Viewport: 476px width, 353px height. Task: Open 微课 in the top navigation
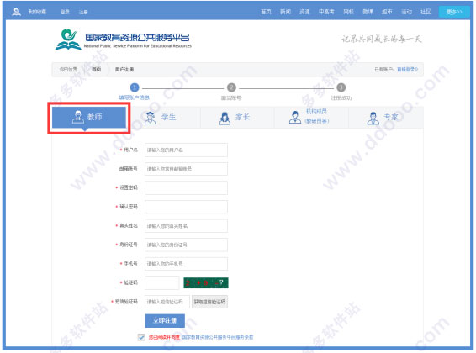coord(368,12)
